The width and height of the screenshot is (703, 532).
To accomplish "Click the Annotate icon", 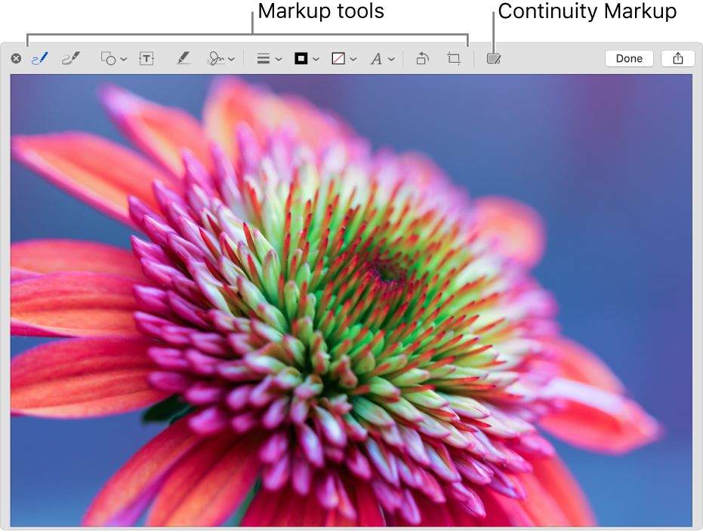I will (x=492, y=58).
